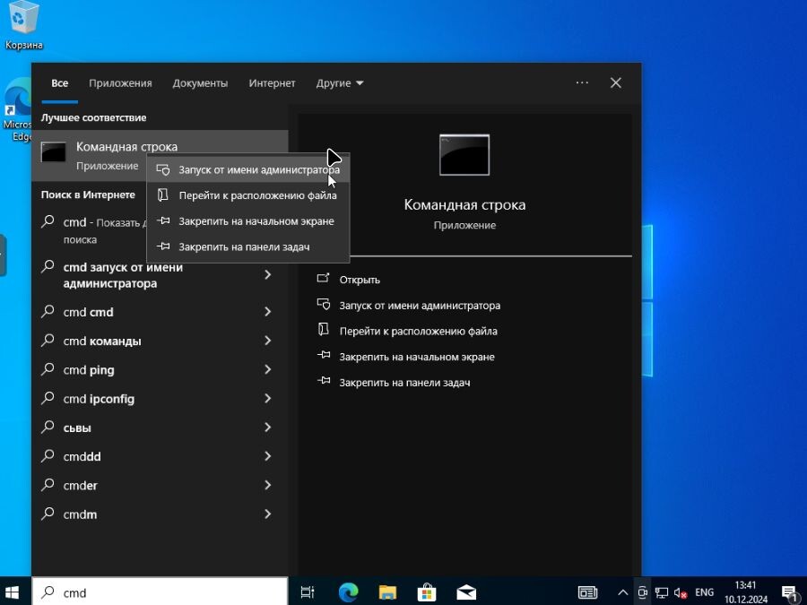Switch to the Документы tab

200,82
